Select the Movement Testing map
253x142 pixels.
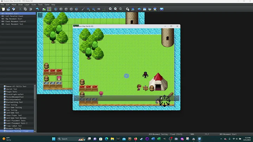tap(13, 128)
